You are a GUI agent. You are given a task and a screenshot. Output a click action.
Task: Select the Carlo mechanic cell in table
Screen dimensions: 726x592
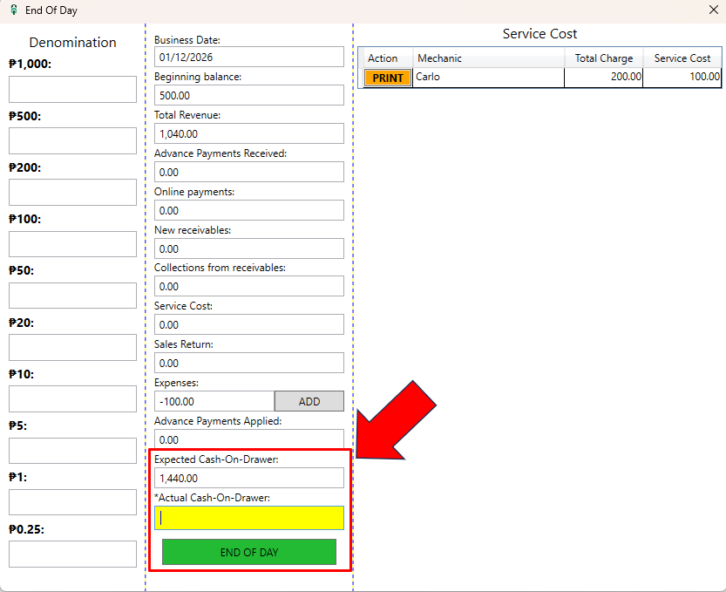tap(488, 78)
